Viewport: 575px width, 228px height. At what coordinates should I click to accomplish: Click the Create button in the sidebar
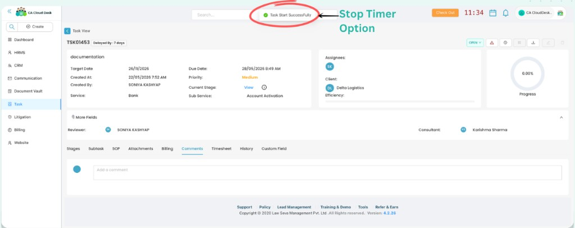(x=35, y=27)
